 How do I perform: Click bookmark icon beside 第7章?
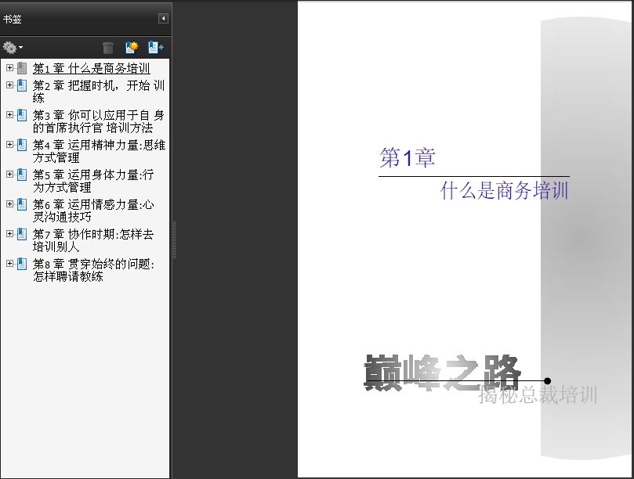22,234
